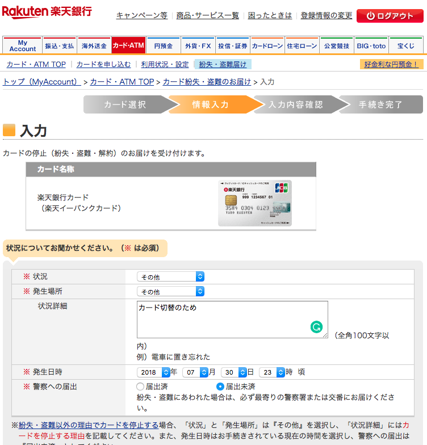
Task: Open the 登録情報の変更 link
Action: 326,15
